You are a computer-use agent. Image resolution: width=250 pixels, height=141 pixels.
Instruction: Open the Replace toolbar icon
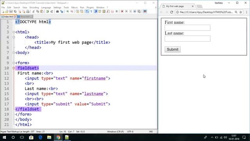(62, 11)
